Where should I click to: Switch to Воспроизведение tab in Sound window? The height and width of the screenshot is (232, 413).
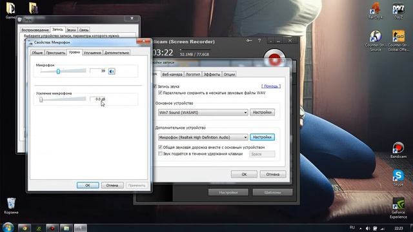click(35, 30)
